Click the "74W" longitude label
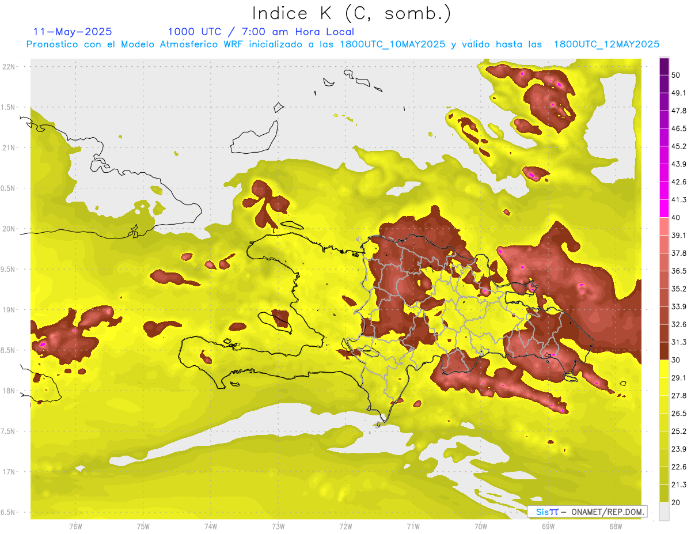This screenshot has width=691, height=534. pos(210,526)
